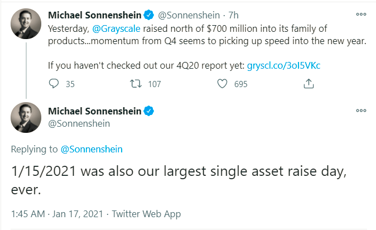Click verified badge on the first tweet
This screenshot has height=230, width=376.
click(x=150, y=14)
